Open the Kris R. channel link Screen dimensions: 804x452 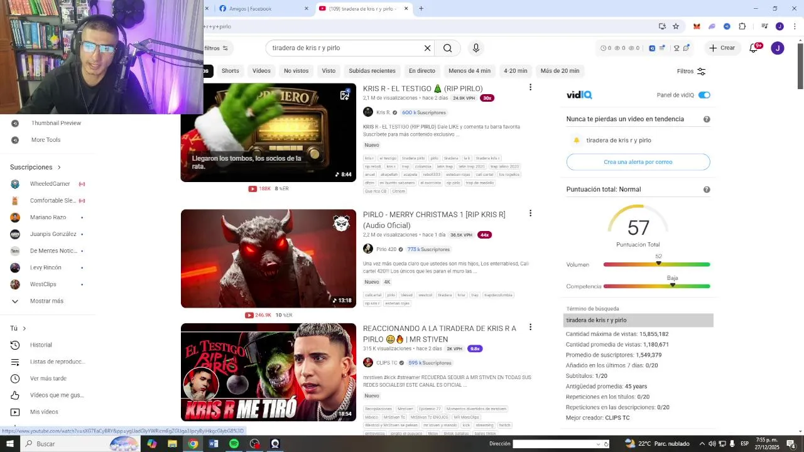click(x=383, y=112)
